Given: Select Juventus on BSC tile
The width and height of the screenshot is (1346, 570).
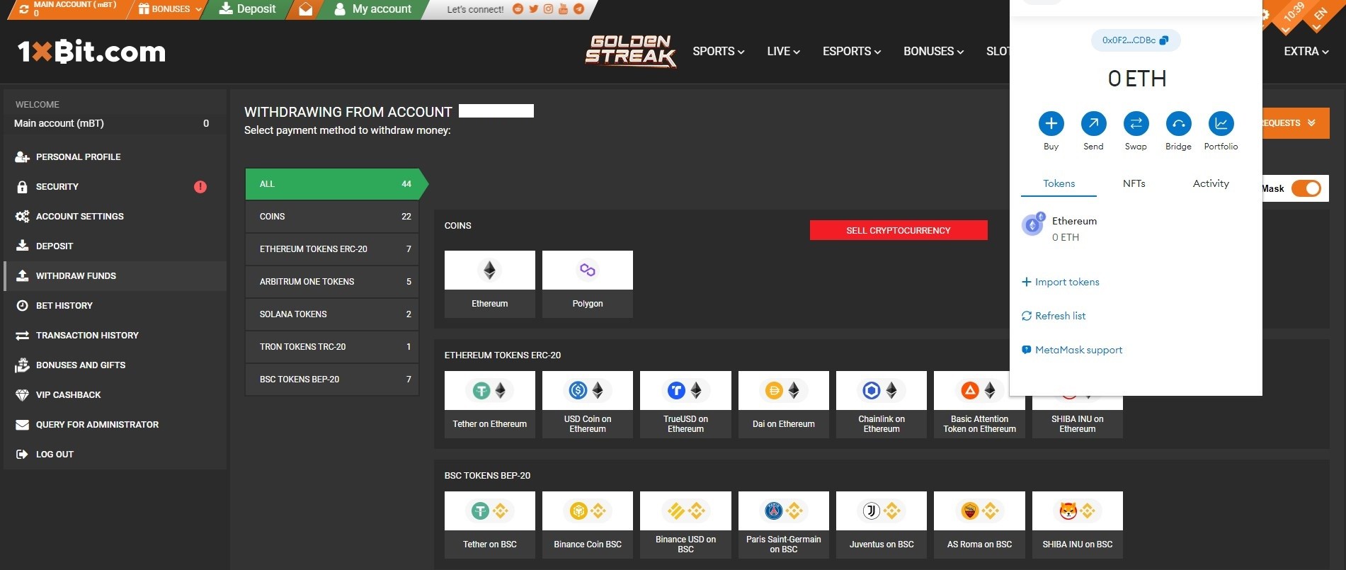Looking at the screenshot, I should 882,525.
